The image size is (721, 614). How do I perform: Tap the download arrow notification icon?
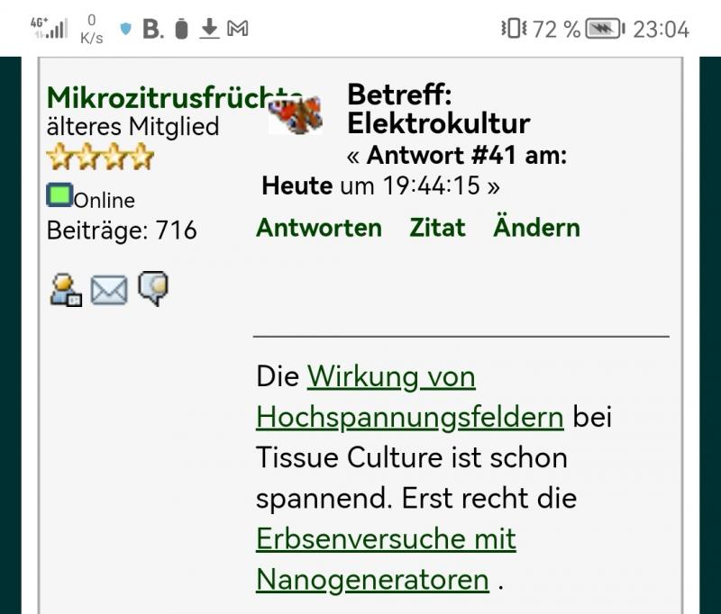209,29
